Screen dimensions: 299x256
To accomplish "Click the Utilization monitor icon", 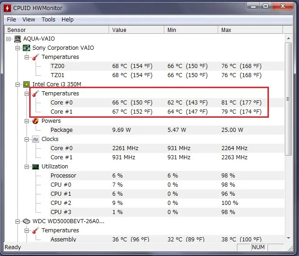I will pyautogui.click(x=36, y=167).
